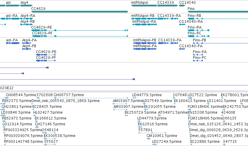This screenshot has width=248, height=146.
Task: Select transcript Atg4-RB
Action: tap(27, 24)
